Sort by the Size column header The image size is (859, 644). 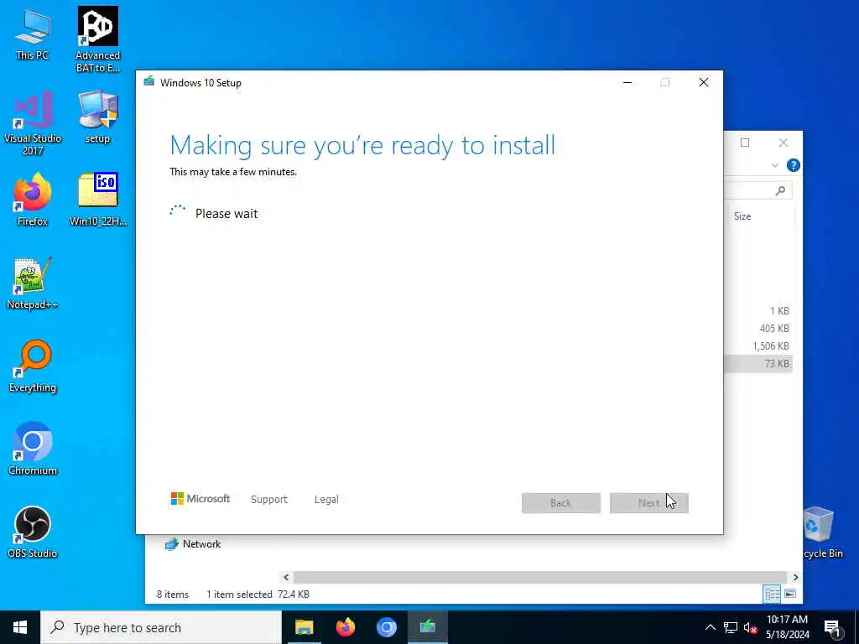(742, 216)
